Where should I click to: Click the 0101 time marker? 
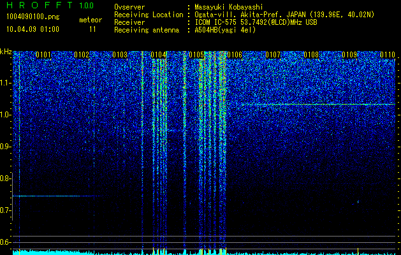pos(43,55)
